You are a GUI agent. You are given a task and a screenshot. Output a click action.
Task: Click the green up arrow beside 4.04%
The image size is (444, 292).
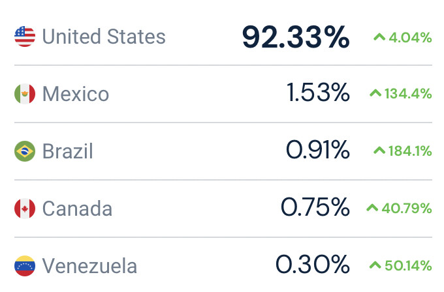point(379,36)
